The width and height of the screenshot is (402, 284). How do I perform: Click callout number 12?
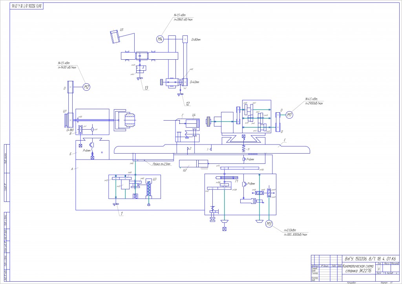tap(188, 104)
